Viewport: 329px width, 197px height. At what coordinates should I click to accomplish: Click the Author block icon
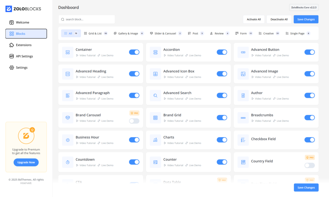243,95
